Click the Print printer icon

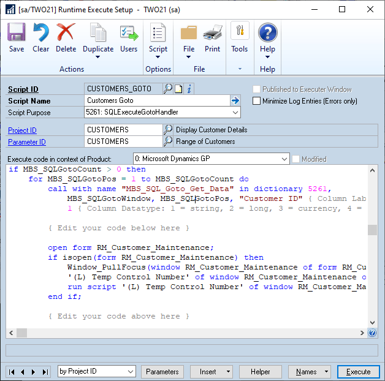pyautogui.click(x=213, y=32)
